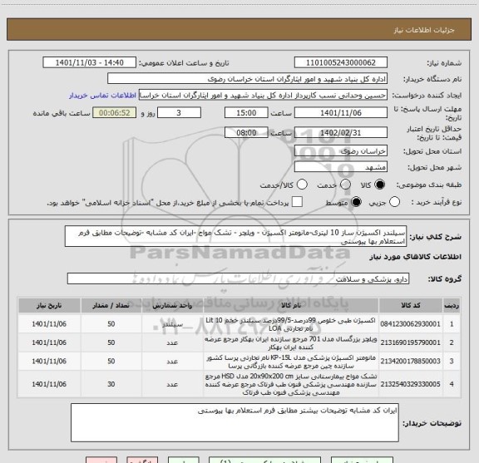Click the سیلندر unit cell in row 1
Image resolution: width=479 pixels, height=463 pixels.
(x=172, y=324)
